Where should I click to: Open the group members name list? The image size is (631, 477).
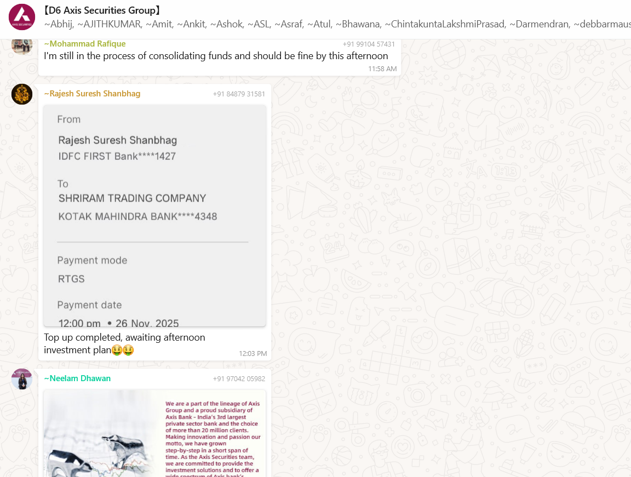point(337,24)
